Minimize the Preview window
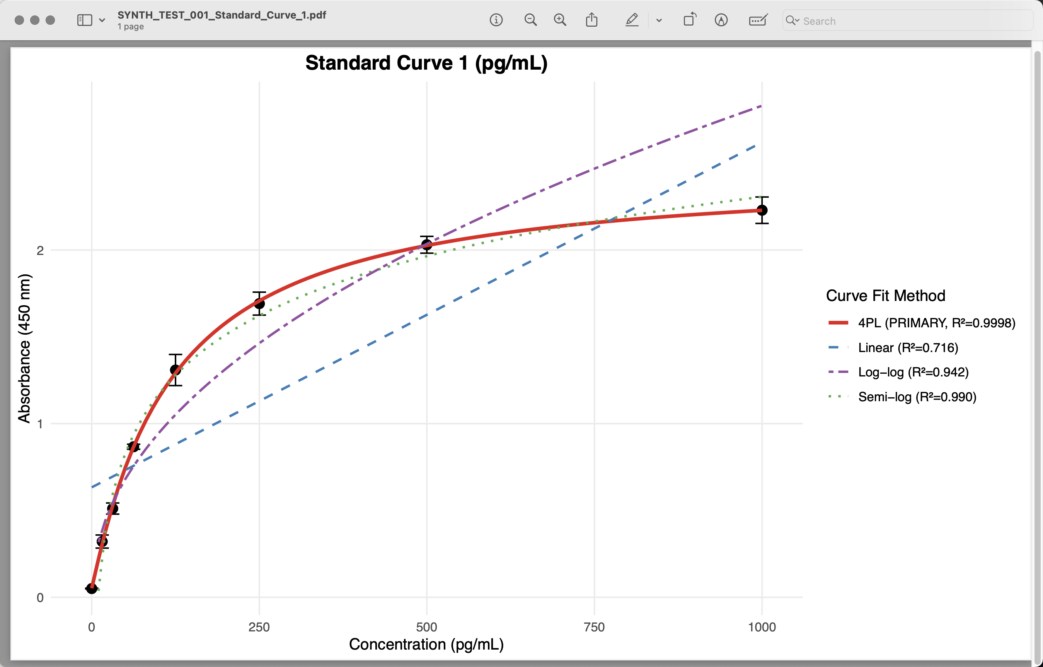 point(34,20)
